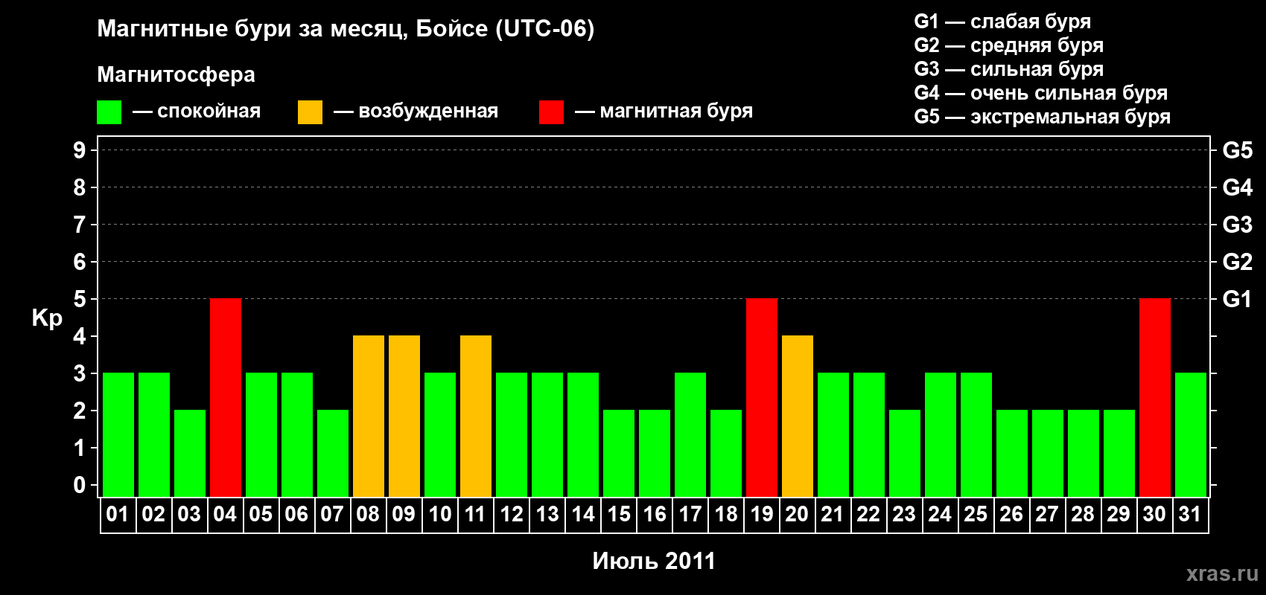Screen dimensions: 1266x595
Task: Click the green bar for day 03
Action: click(190, 454)
